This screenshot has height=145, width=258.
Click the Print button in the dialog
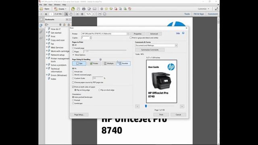[161, 115]
